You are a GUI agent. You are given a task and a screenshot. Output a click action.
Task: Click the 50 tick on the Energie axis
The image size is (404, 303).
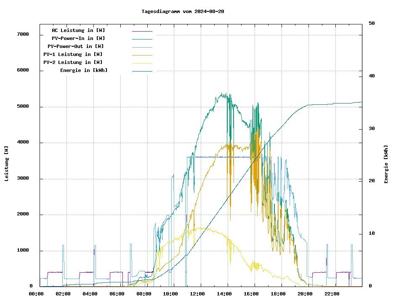click(x=372, y=24)
